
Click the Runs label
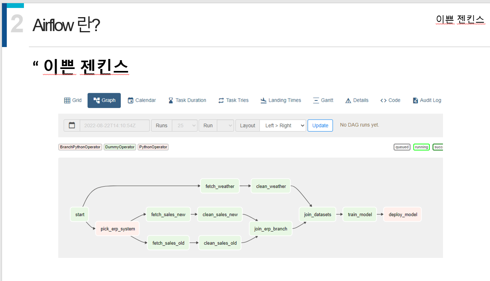point(161,126)
